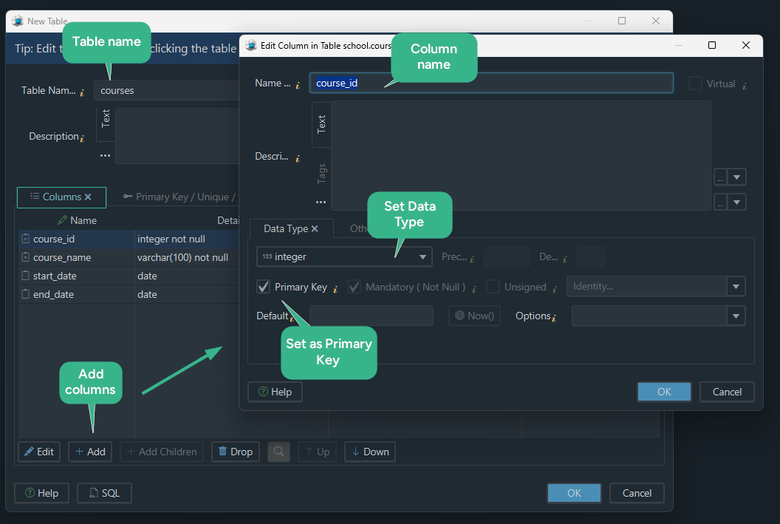
Task: Click Cancel in the New Table window
Action: [x=637, y=493]
